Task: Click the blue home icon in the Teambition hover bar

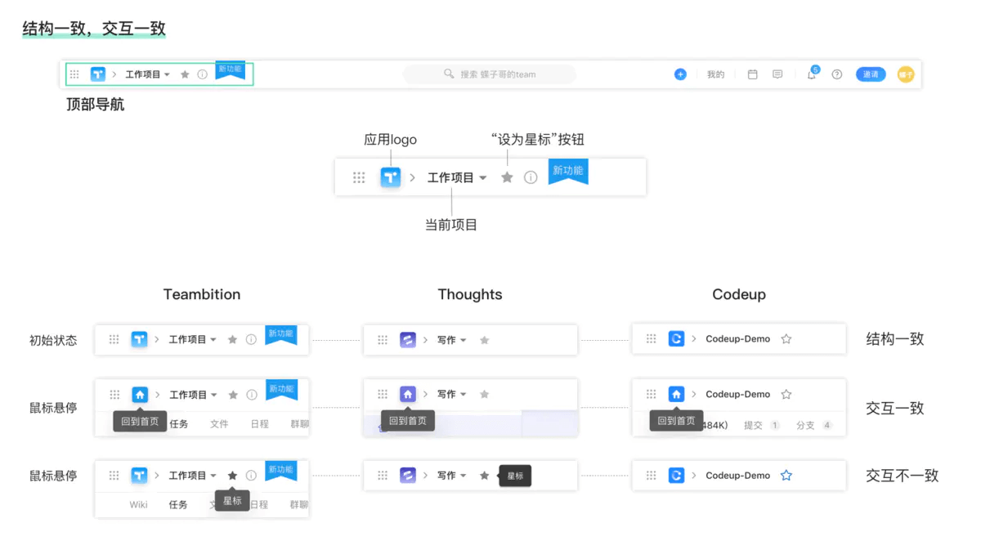Action: pos(140,395)
